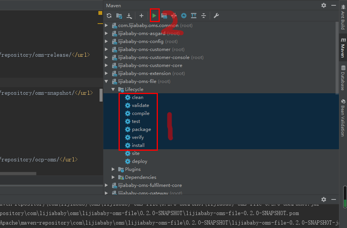Screen dimensions: 347x228
Task: Collapse the Lifecycle folder
Action: click(x=113, y=89)
